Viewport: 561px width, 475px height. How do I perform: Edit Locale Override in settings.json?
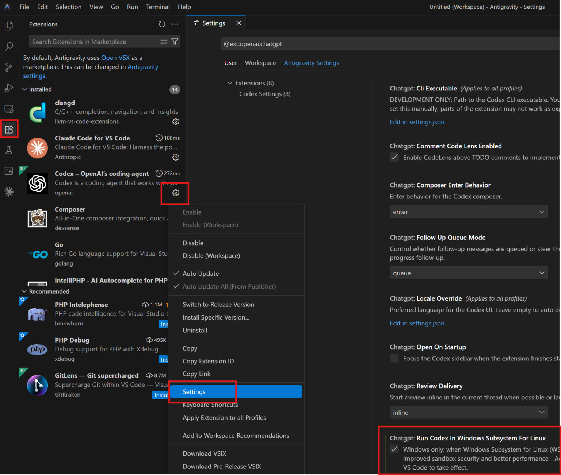click(417, 323)
